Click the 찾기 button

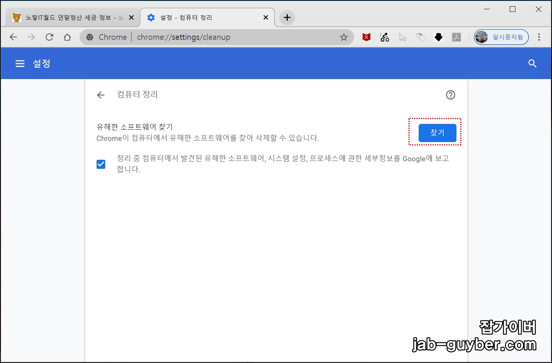tap(437, 133)
